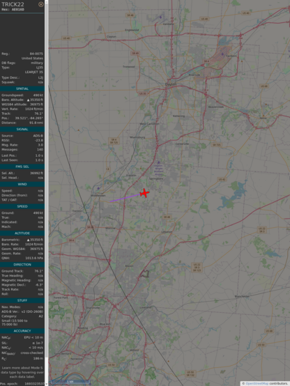
Task: Click the registration value 84-0075
Action: pos(36,54)
